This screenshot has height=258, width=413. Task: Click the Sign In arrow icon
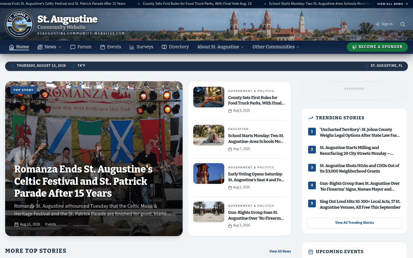[x=377, y=24]
